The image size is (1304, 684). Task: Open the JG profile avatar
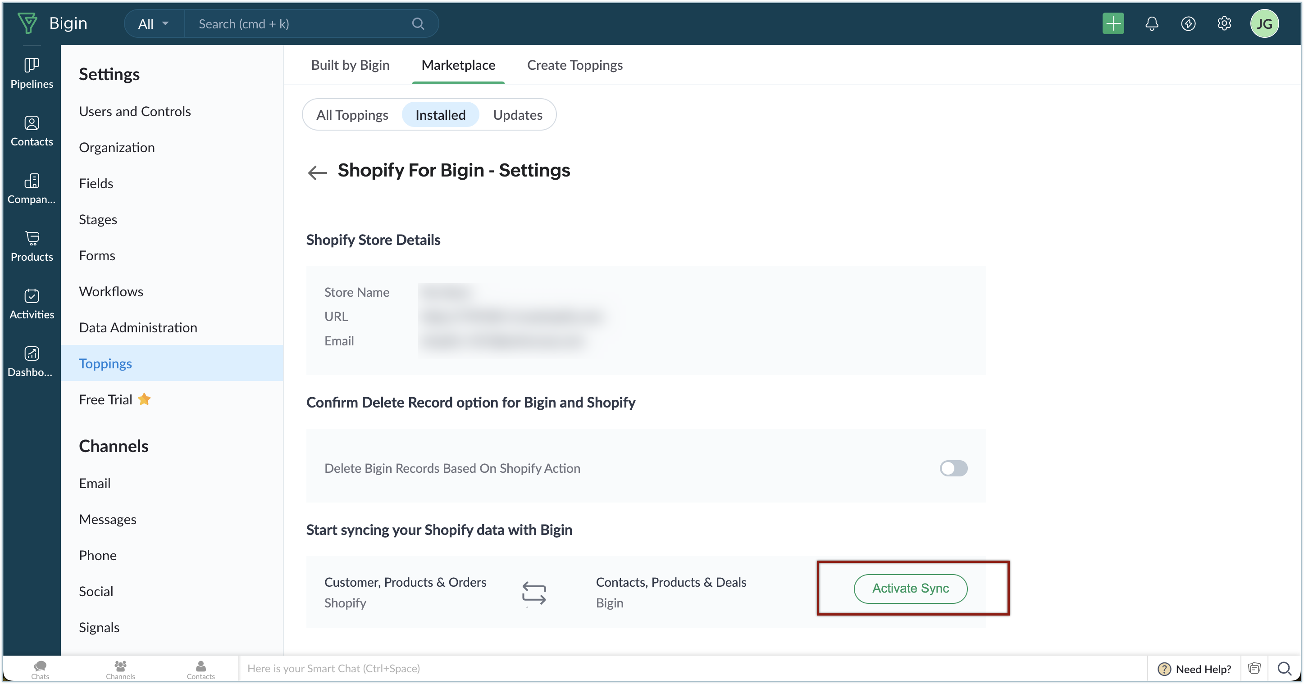click(1264, 23)
